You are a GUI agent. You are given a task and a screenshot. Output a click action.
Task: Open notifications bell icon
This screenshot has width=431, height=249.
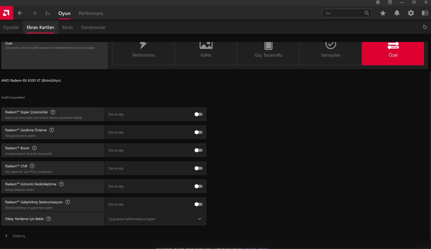[x=397, y=13]
